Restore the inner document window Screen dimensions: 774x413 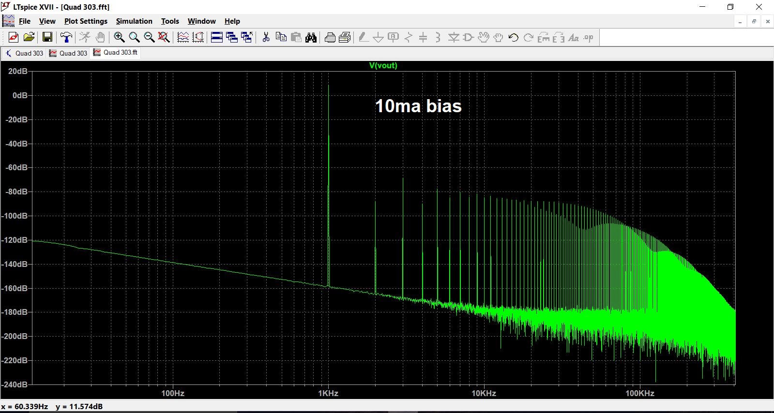pos(754,22)
